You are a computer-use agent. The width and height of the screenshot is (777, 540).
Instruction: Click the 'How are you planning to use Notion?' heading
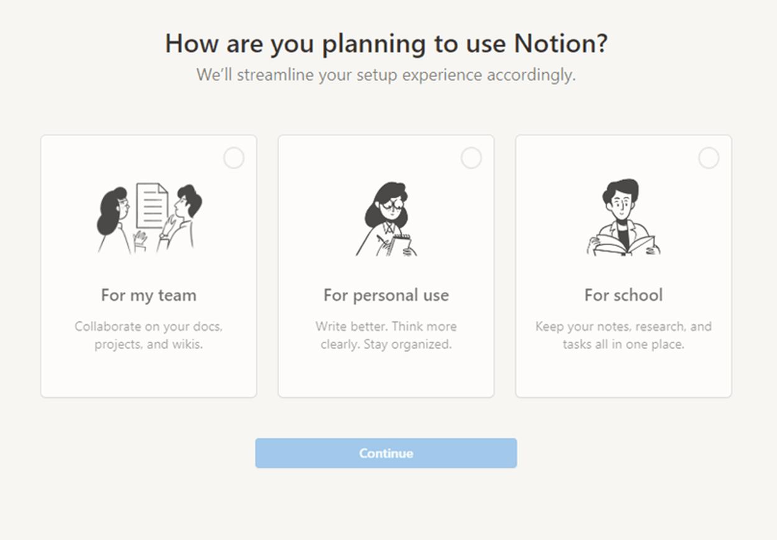pyautogui.click(x=386, y=43)
